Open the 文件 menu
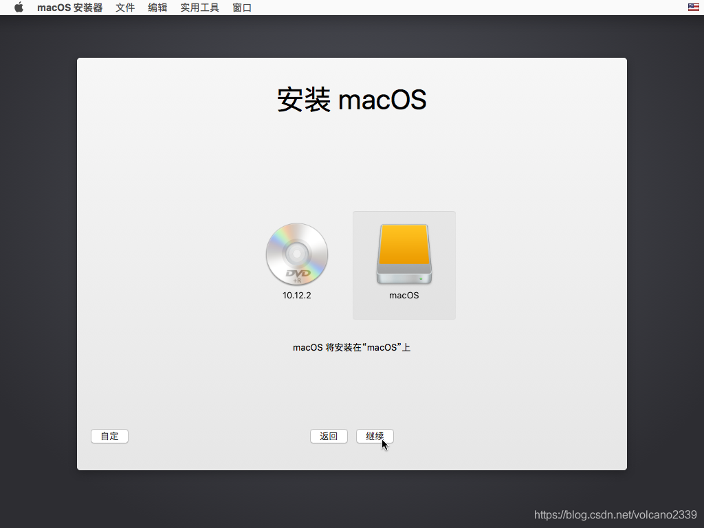This screenshot has height=528, width=704. click(125, 8)
